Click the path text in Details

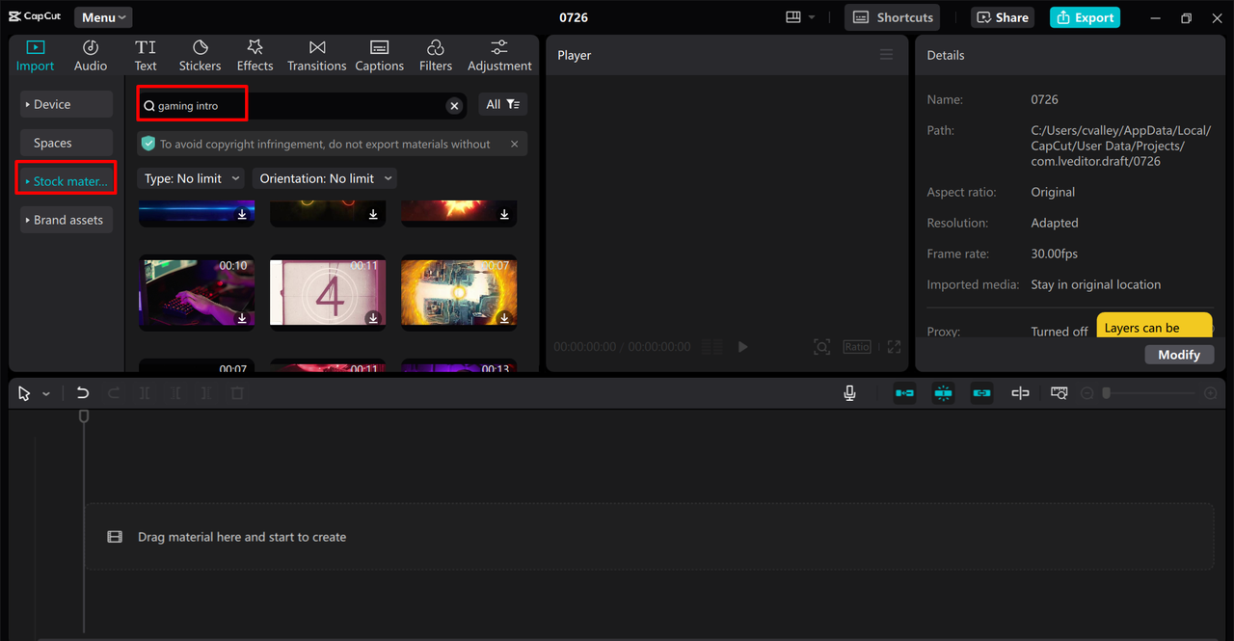[1120, 146]
